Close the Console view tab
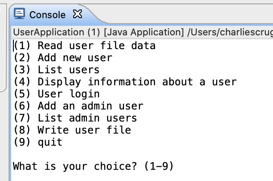This screenshot has height=181, width=273. click(78, 14)
